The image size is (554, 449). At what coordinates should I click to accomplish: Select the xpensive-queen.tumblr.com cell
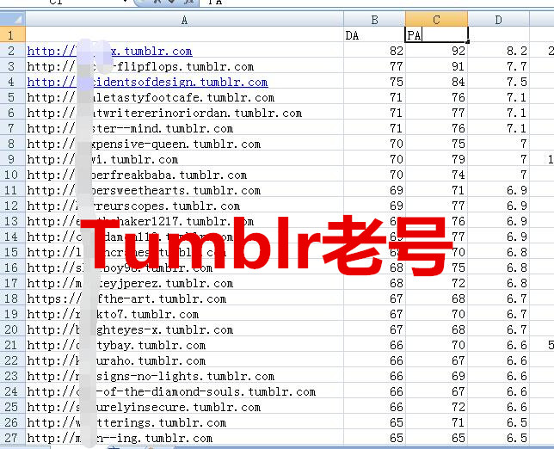coord(184,144)
